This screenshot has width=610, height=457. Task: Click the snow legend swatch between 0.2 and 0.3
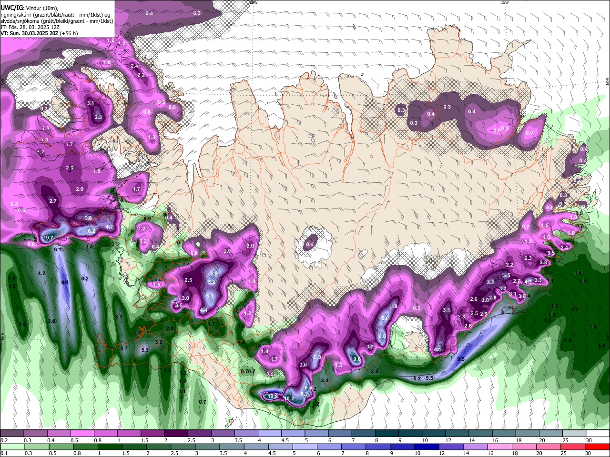click(x=12, y=433)
